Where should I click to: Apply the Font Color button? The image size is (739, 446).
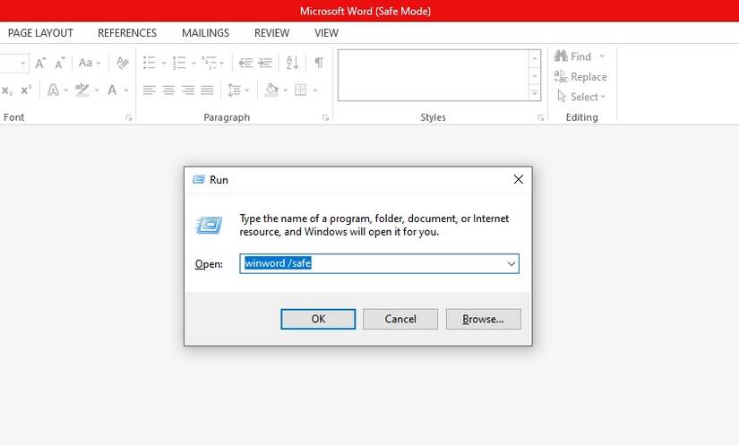pos(112,90)
